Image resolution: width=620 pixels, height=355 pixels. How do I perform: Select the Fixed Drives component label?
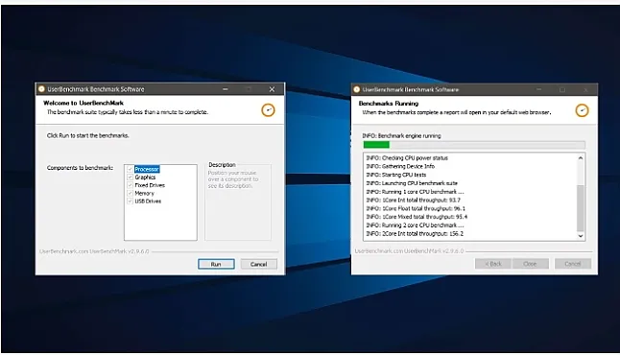coord(150,185)
